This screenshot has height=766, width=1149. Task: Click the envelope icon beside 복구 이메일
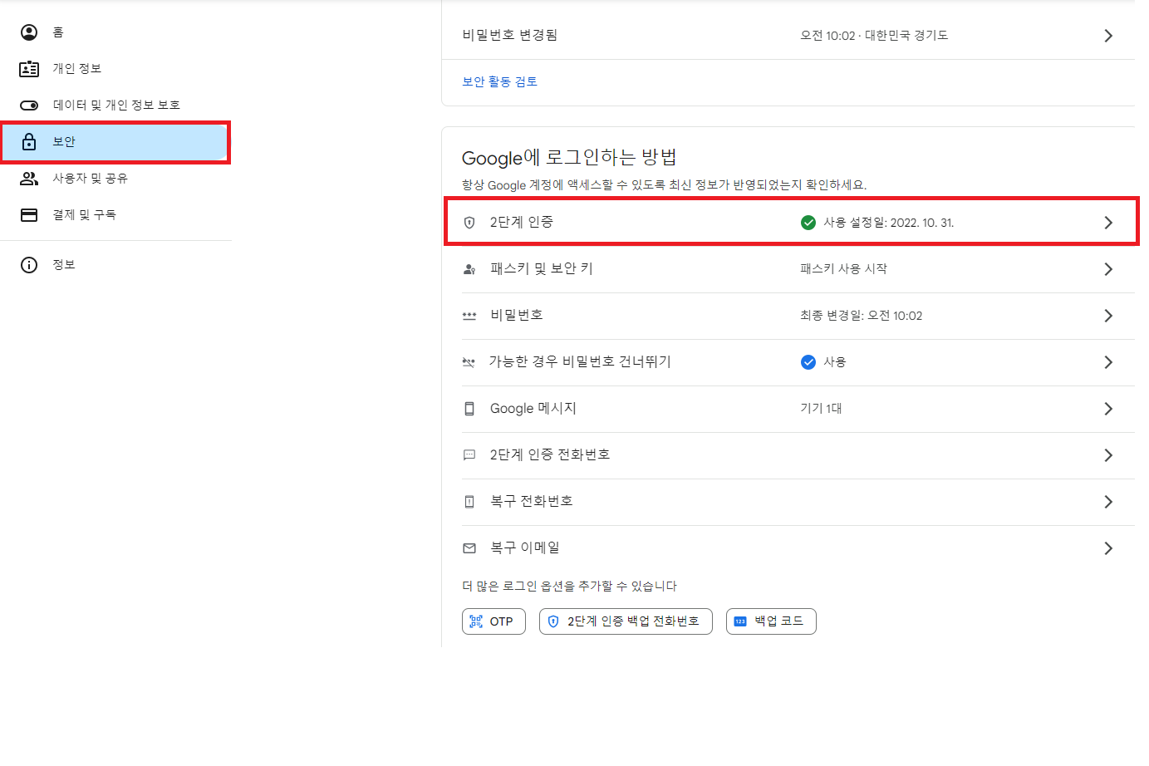coord(469,548)
